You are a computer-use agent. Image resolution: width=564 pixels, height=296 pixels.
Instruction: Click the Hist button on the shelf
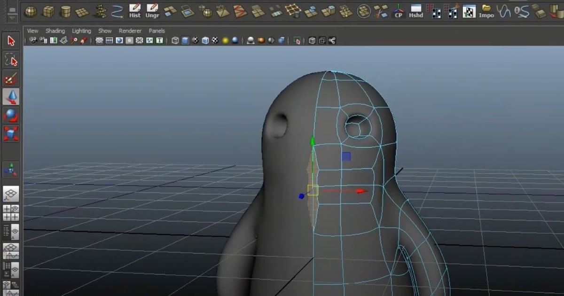[x=135, y=10]
